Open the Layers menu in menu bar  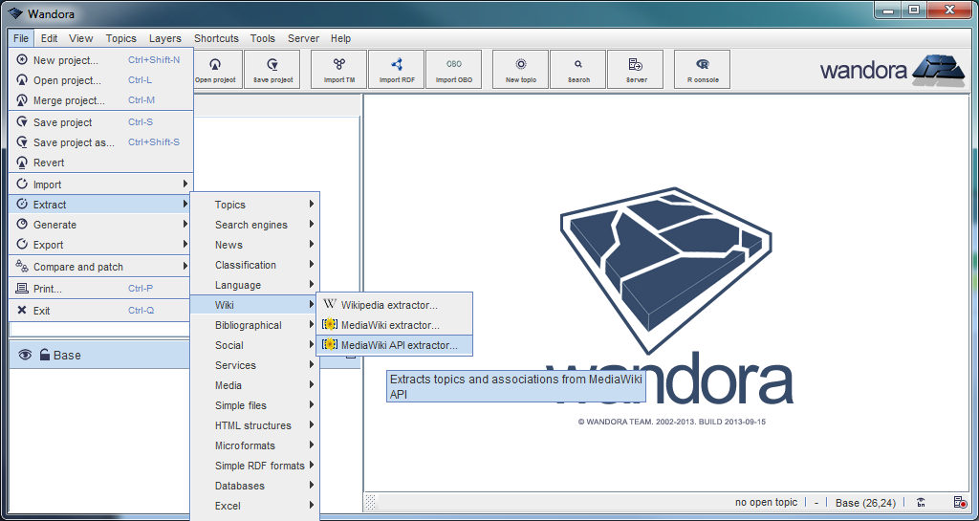click(164, 38)
